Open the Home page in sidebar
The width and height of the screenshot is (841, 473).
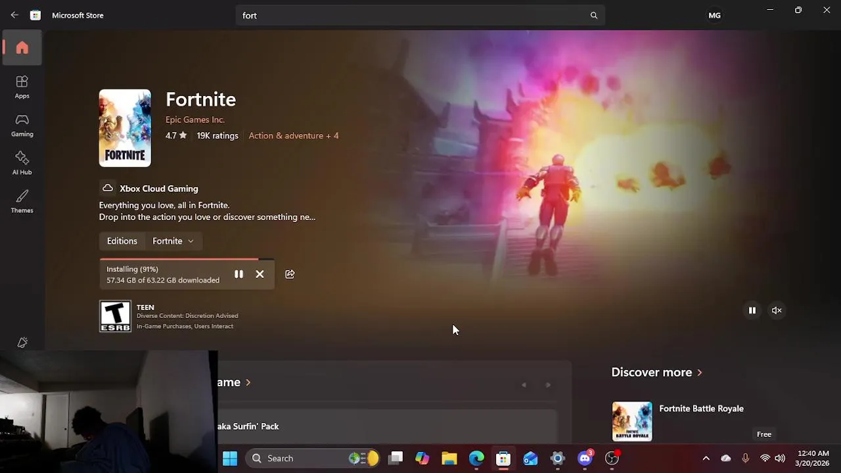point(22,48)
